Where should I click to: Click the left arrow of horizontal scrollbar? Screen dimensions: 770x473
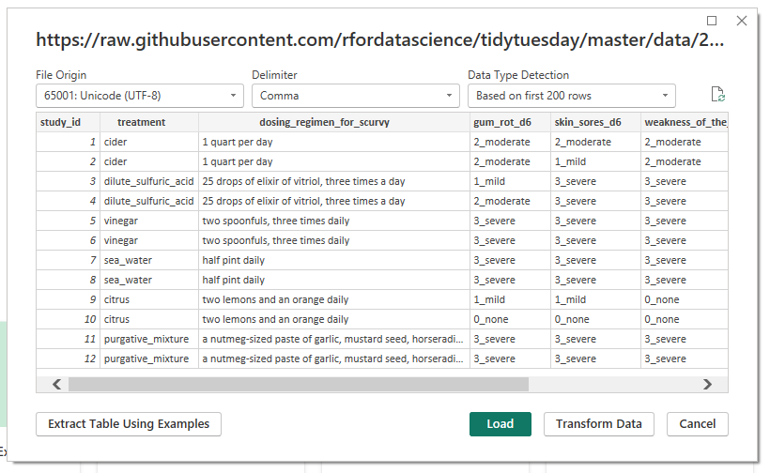(57, 384)
